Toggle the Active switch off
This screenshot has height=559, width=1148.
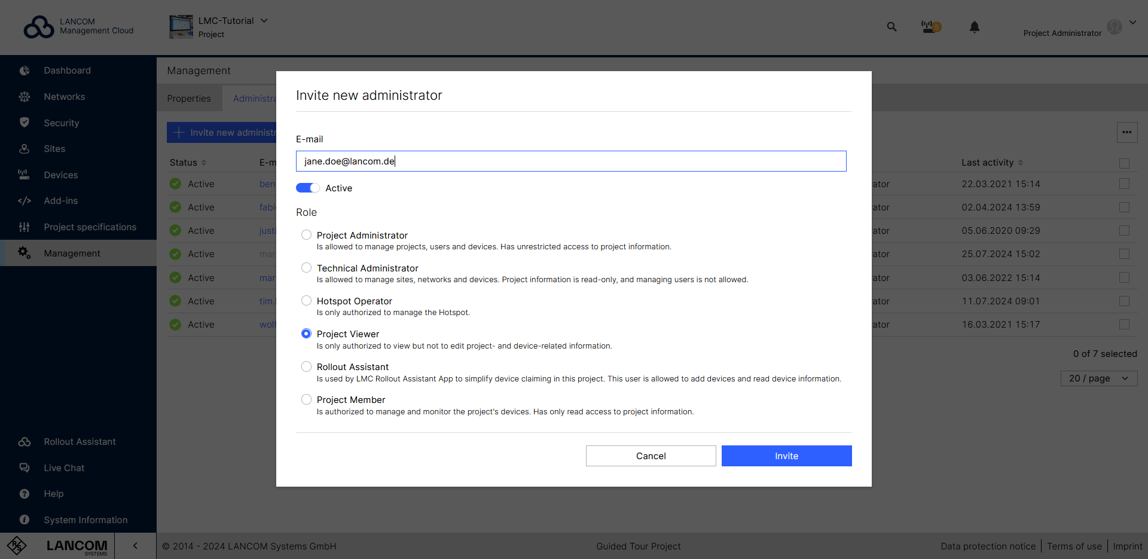coord(307,188)
